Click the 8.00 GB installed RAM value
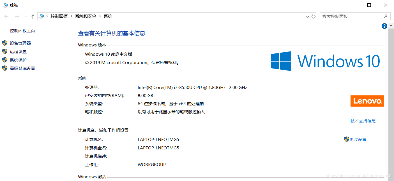Screen dimensions: 394x181 [145, 96]
